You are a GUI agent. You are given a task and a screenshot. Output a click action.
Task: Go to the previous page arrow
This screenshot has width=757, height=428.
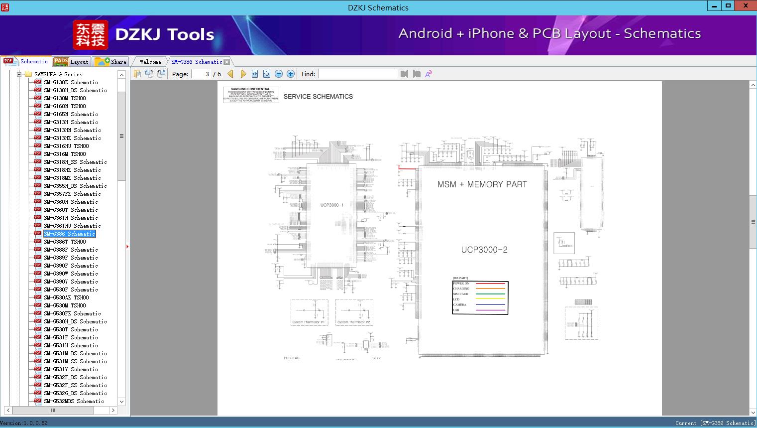230,74
